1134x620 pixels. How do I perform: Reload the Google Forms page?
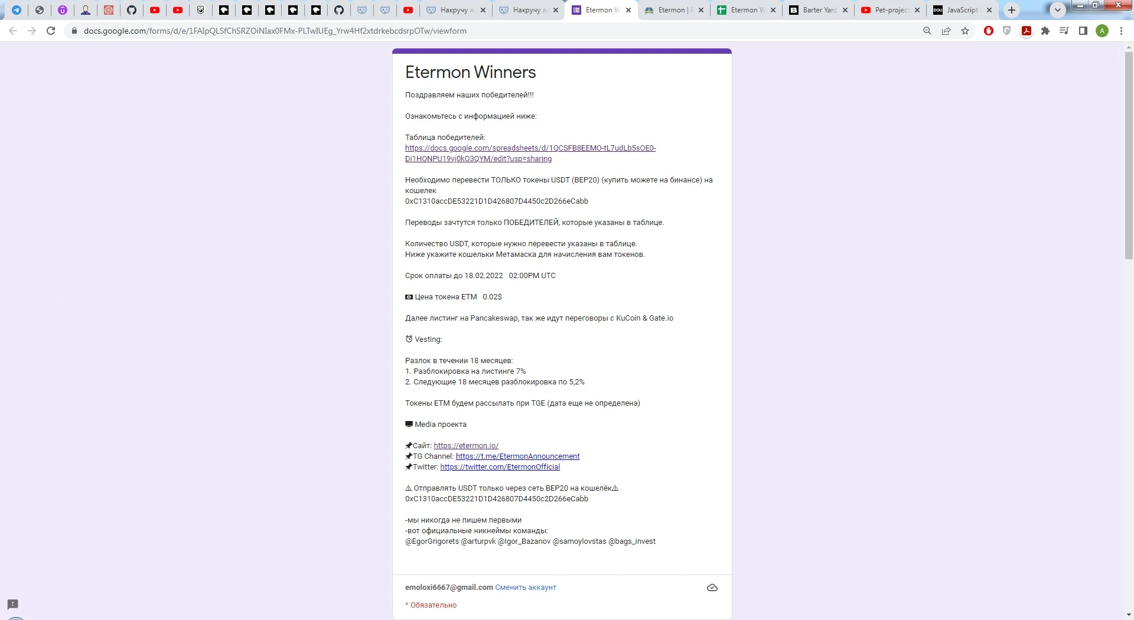click(x=51, y=31)
